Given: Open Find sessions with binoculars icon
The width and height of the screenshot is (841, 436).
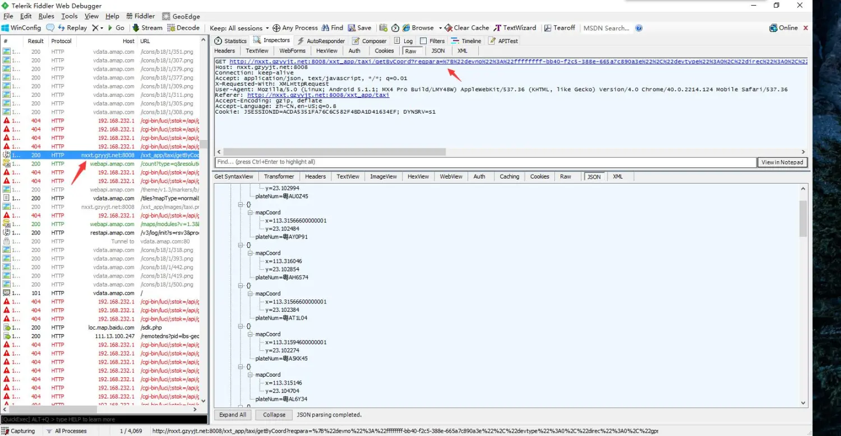Looking at the screenshot, I should [332, 27].
